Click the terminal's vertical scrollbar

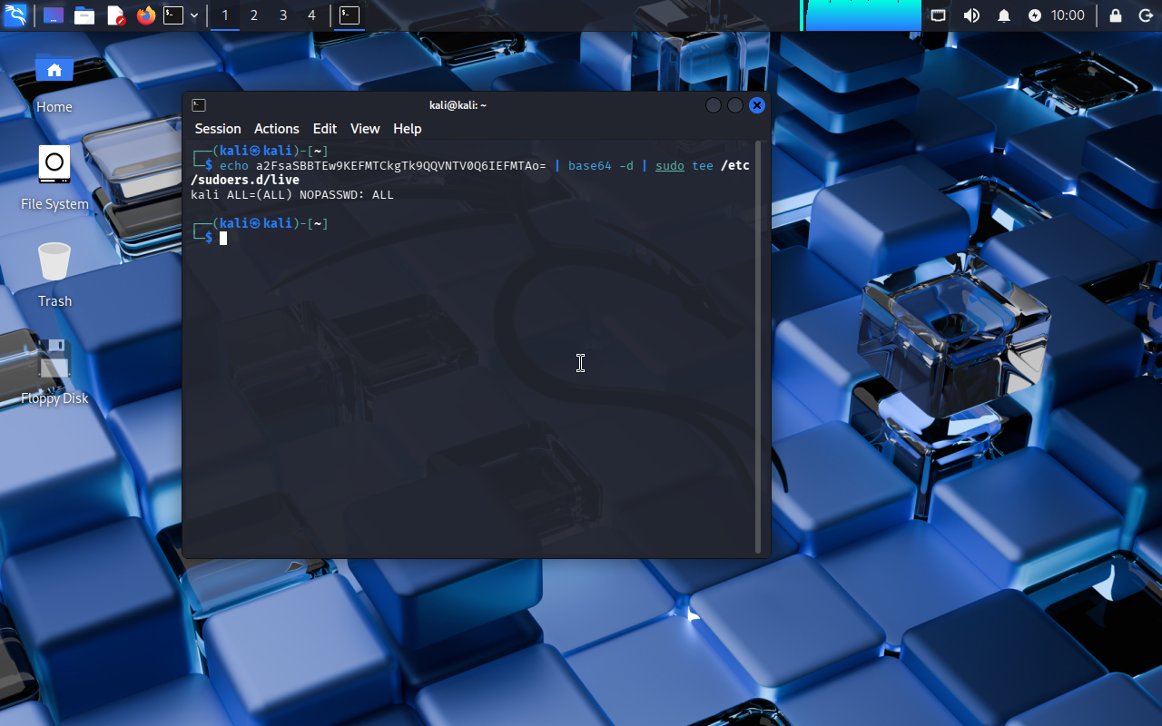coord(759,345)
